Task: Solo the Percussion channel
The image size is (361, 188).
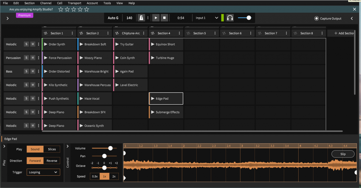Action: (26, 58)
